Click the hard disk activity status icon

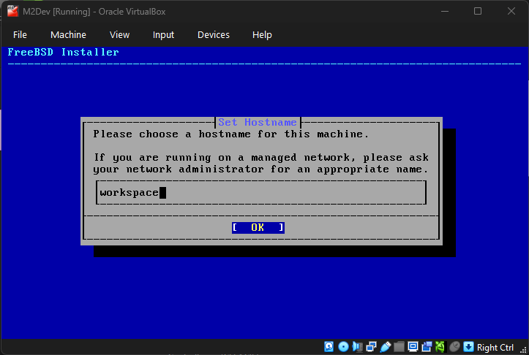(329, 347)
